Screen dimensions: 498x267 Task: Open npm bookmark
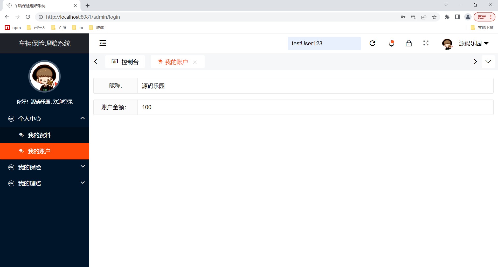pyautogui.click(x=13, y=27)
